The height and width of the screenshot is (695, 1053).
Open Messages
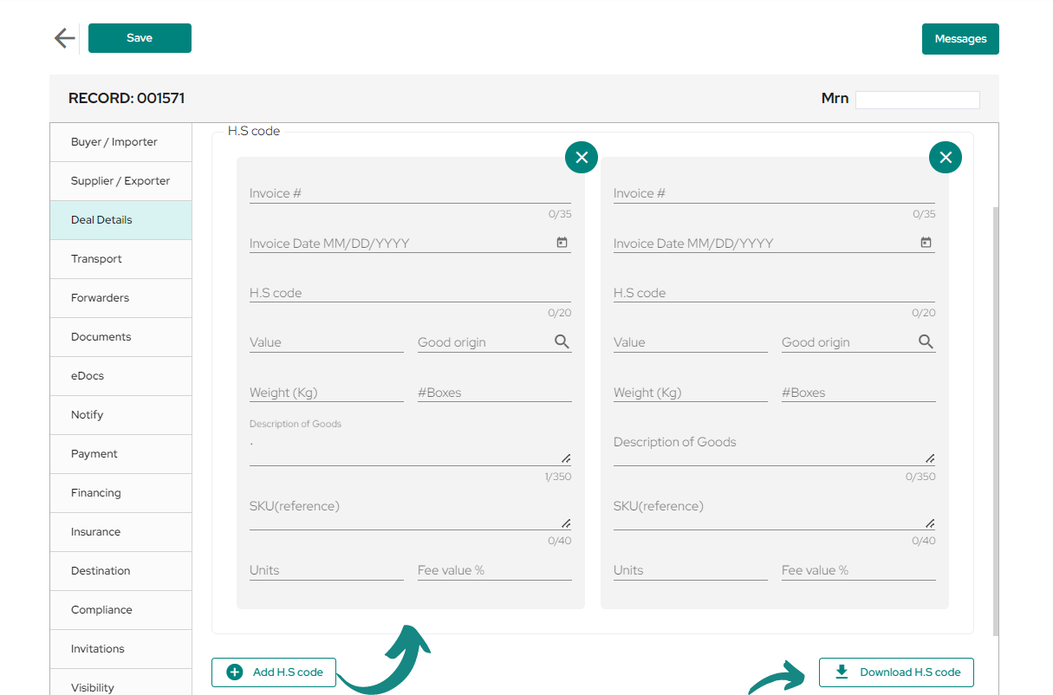[x=960, y=39]
